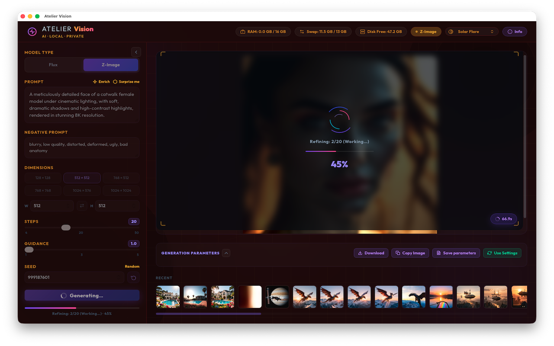The width and height of the screenshot is (554, 346).
Task: Click the Copy Image duplicate icon
Action: pyautogui.click(x=398, y=253)
